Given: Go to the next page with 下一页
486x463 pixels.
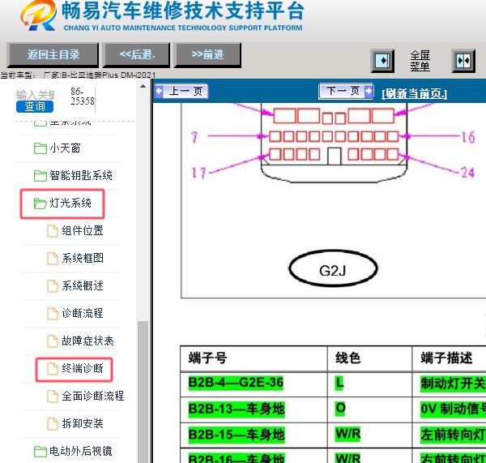Looking at the screenshot, I should (x=346, y=92).
